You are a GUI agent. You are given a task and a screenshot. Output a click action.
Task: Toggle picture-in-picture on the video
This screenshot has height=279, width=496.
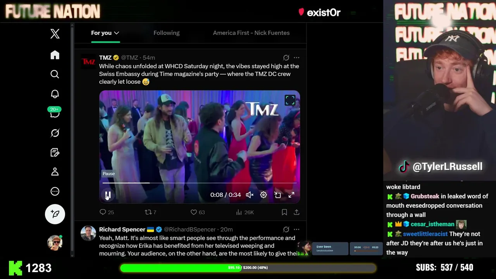click(277, 195)
